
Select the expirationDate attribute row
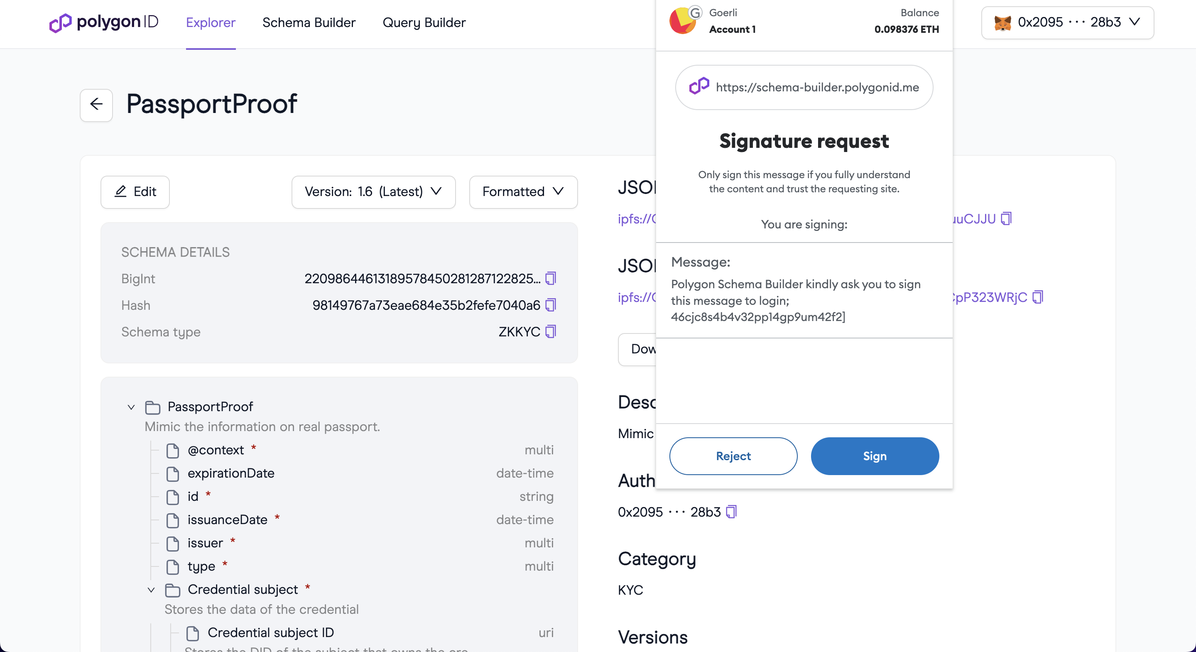[231, 473]
